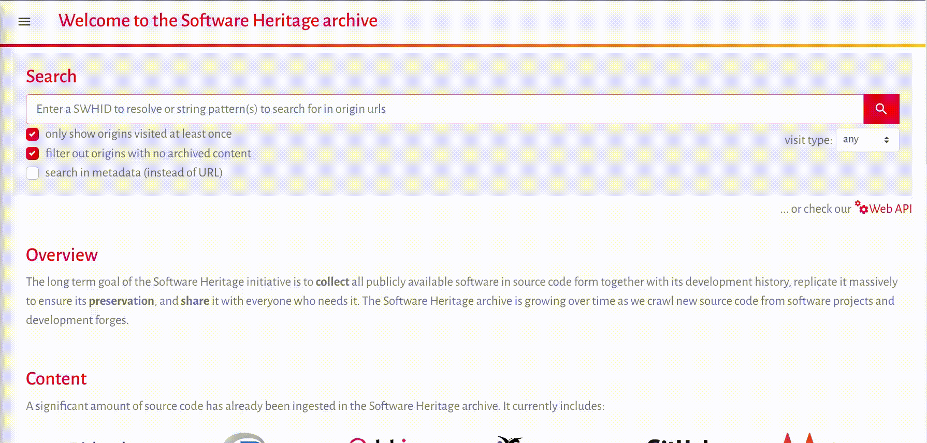This screenshot has height=443, width=927.
Task: Open the visit type dropdown
Action: 867,140
